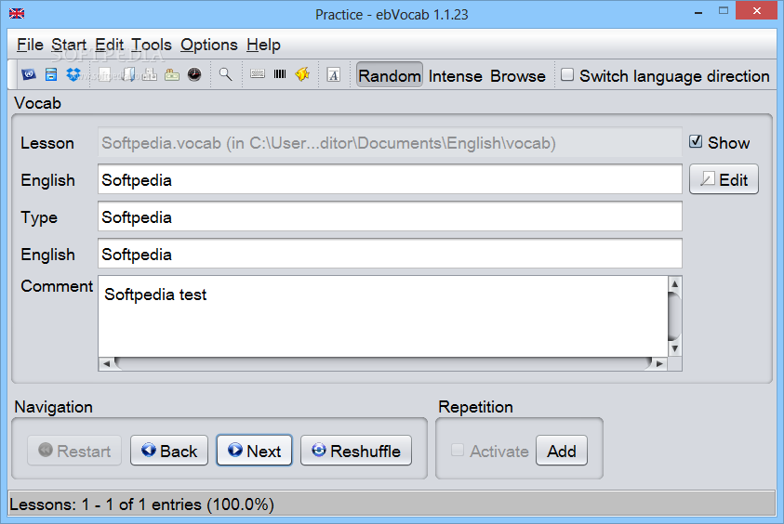Viewport: 784px width, 524px height.
Task: Click Comment scrollbar right arrow
Action: pyautogui.click(x=660, y=363)
